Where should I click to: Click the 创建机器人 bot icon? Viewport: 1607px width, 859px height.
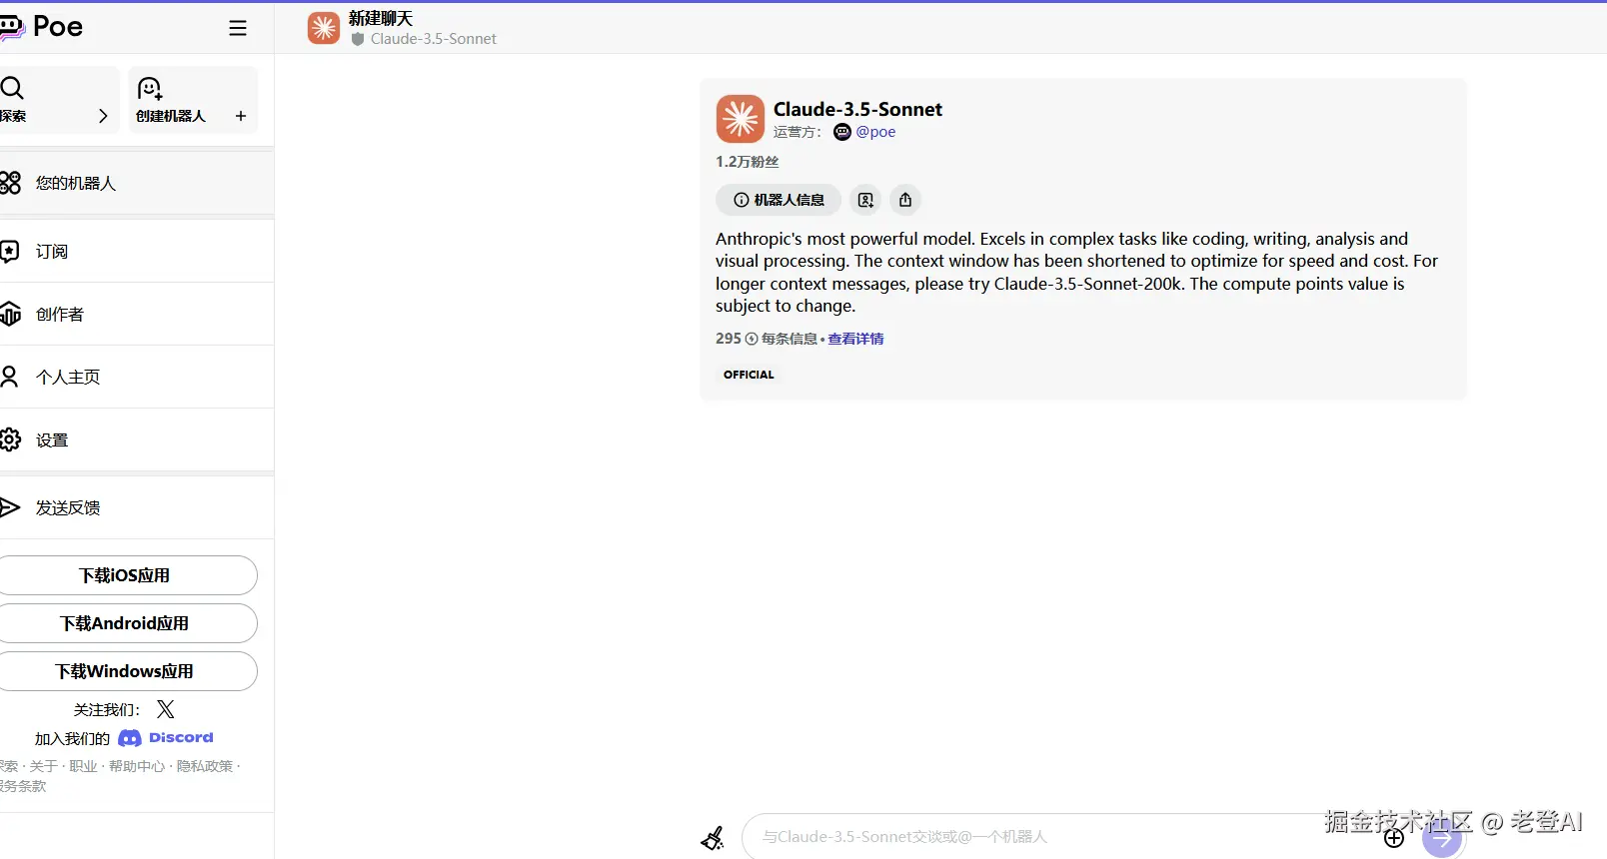150,88
